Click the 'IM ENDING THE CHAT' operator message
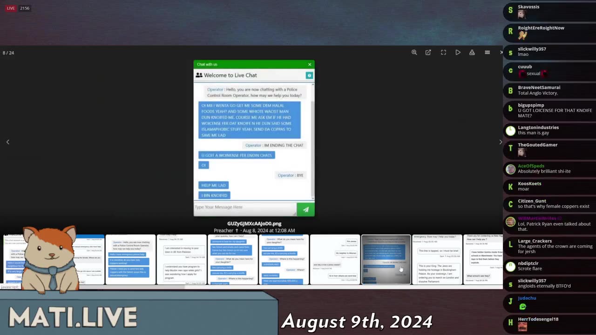596x335 pixels. coord(274,145)
